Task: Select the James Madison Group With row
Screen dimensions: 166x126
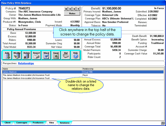Action: (41, 72)
